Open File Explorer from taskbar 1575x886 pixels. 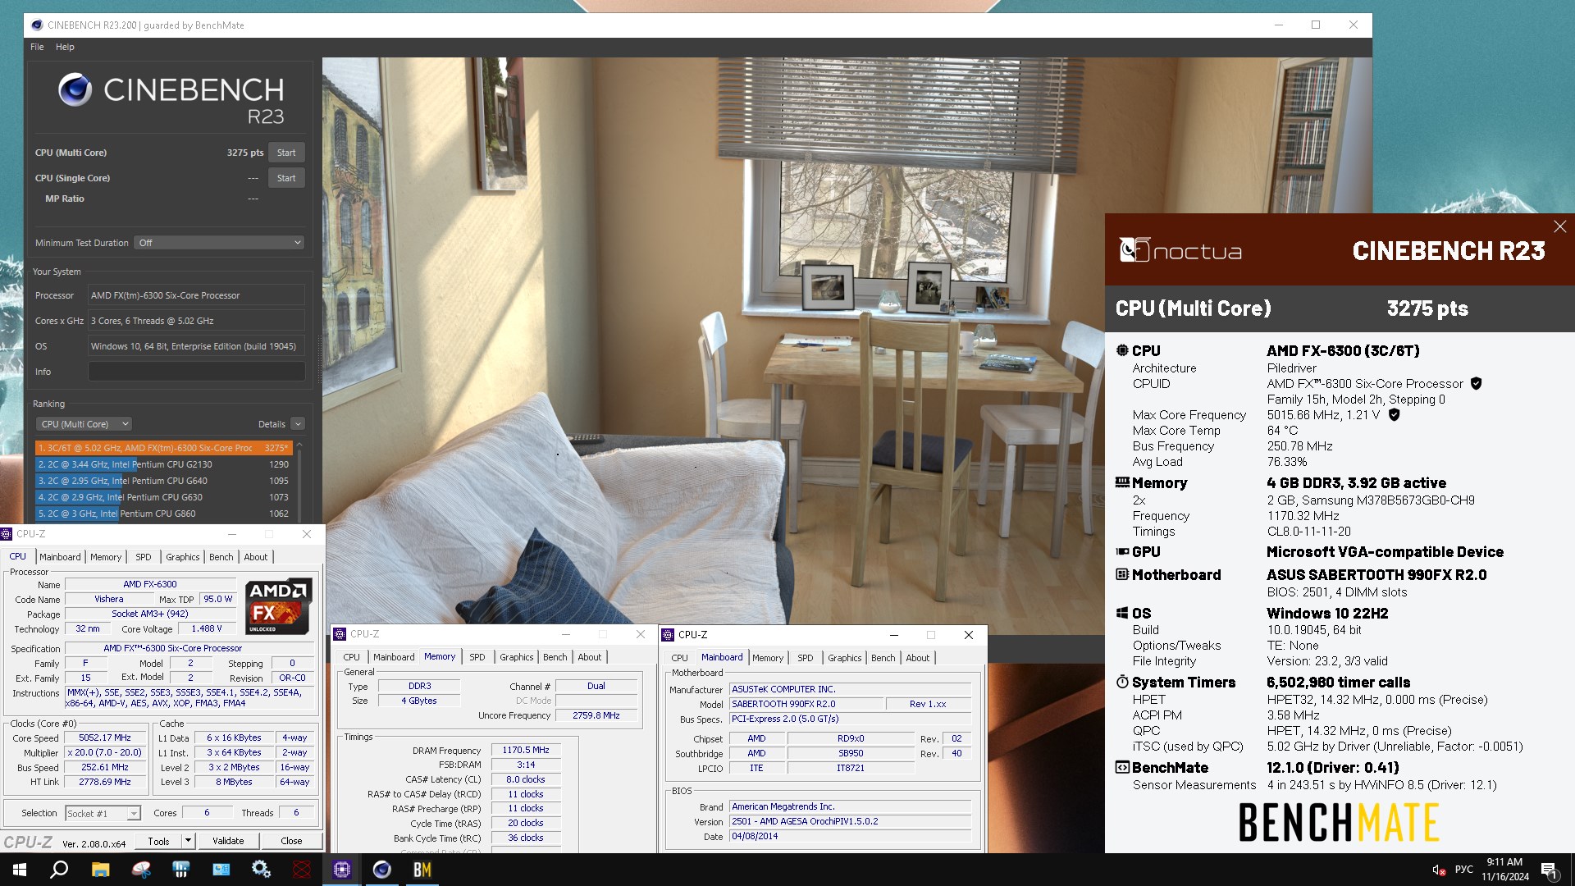100,870
